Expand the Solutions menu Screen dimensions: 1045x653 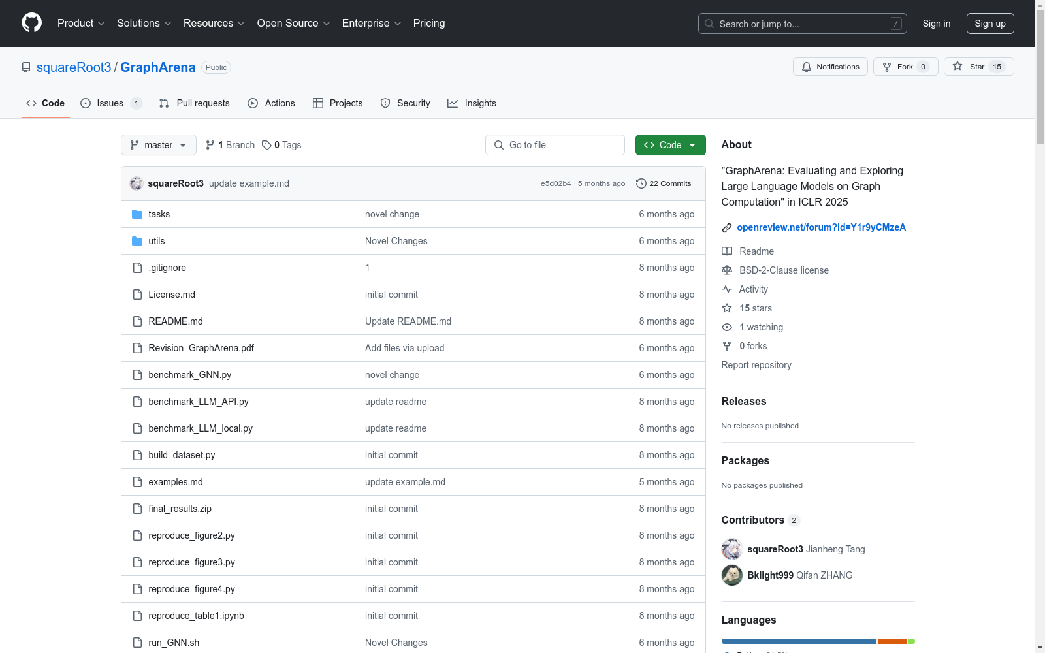click(x=144, y=24)
